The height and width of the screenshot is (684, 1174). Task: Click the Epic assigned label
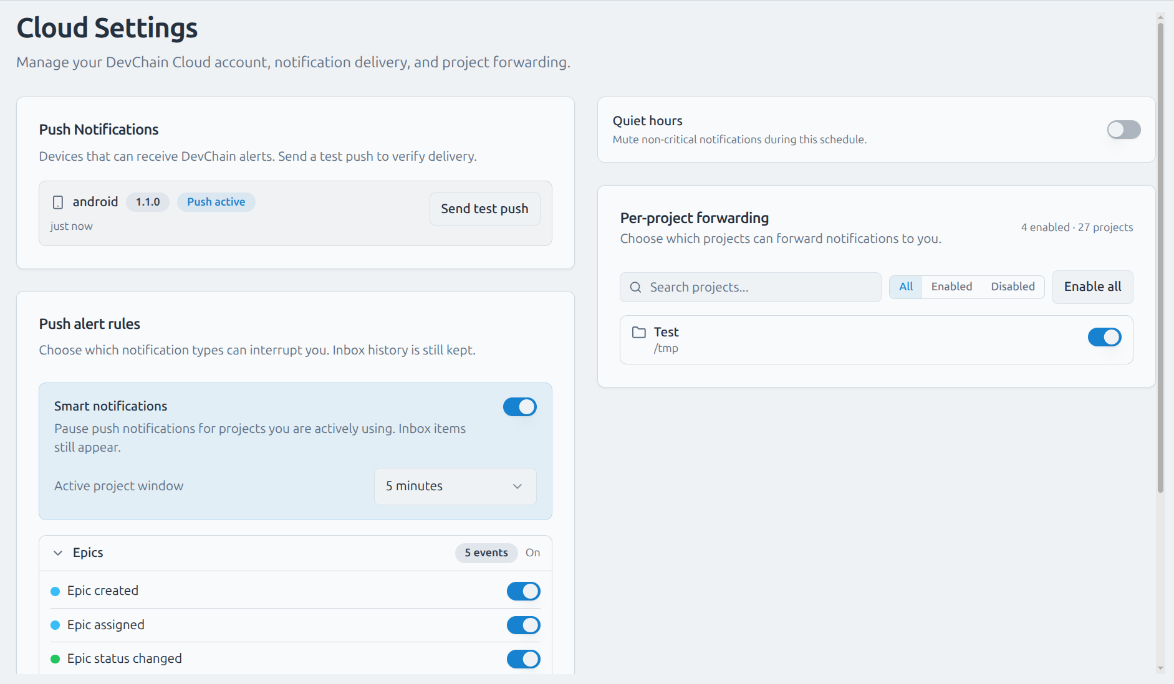(106, 625)
